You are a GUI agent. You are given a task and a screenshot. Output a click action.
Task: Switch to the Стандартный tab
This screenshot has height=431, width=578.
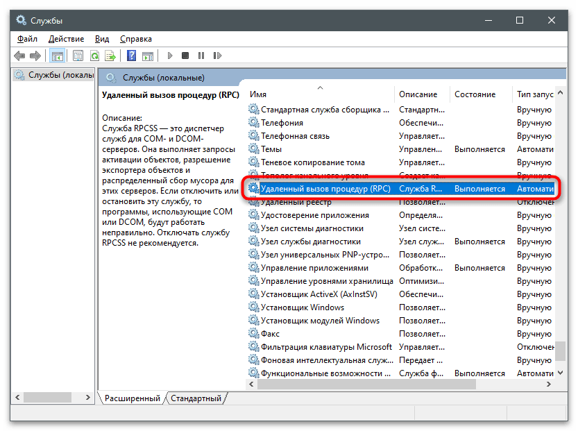(196, 398)
